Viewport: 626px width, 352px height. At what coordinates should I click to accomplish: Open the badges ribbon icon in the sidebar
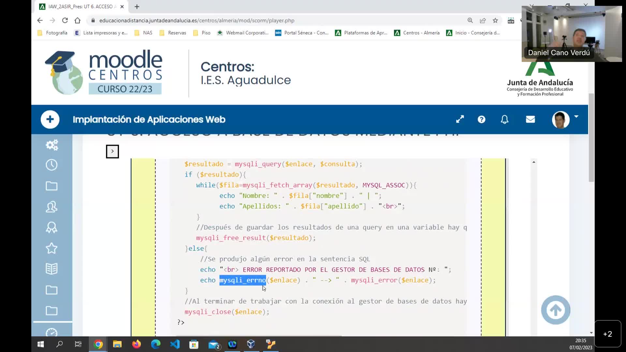(52, 227)
